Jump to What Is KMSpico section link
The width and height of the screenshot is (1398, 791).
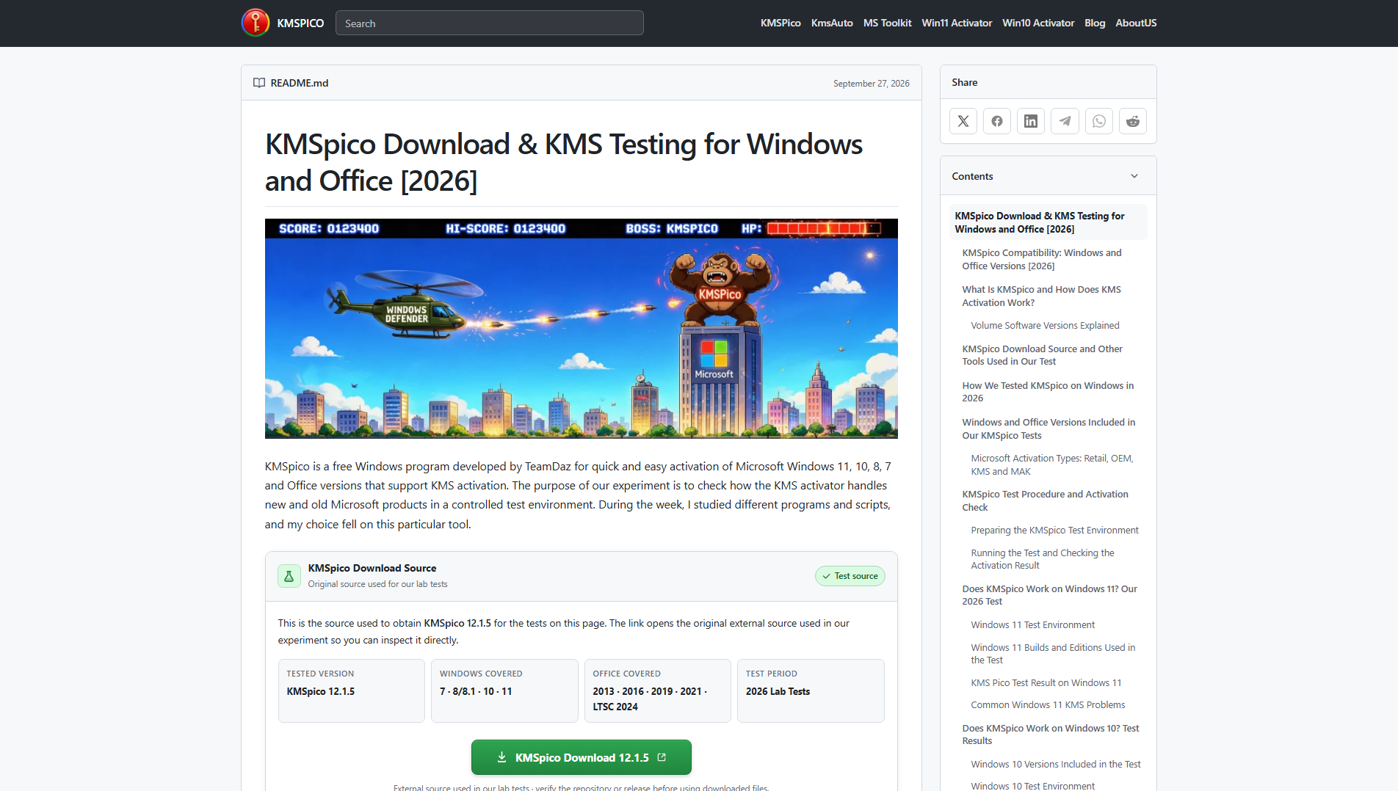1042,296
